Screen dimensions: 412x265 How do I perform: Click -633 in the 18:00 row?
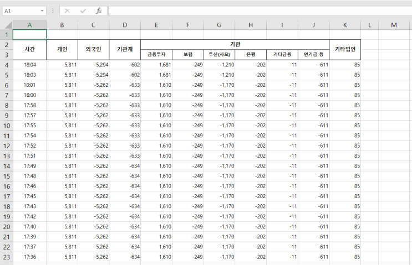point(125,95)
